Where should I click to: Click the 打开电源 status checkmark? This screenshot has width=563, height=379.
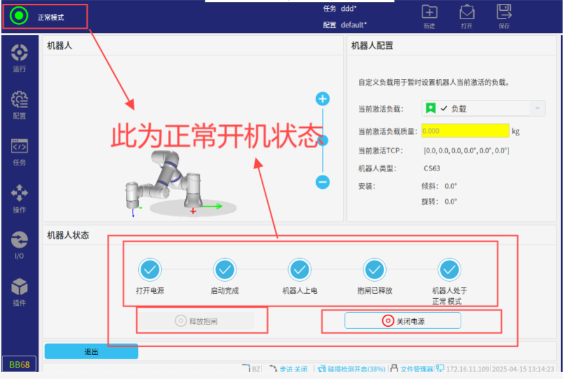(x=149, y=270)
